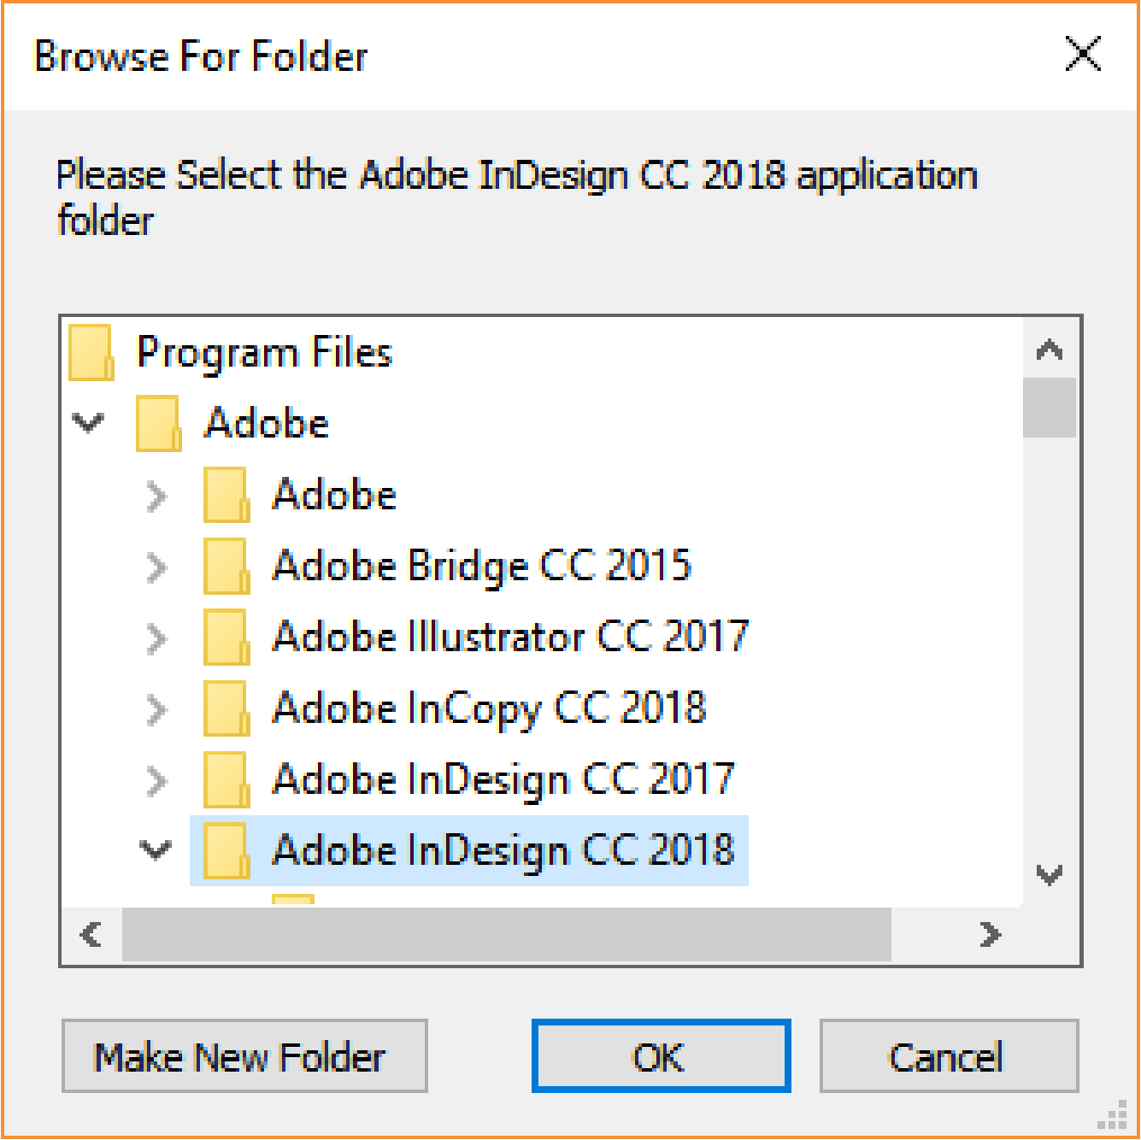This screenshot has height=1140, width=1141.
Task: Click the Adobe Illustrator CC 2017 folder icon
Action: click(226, 637)
